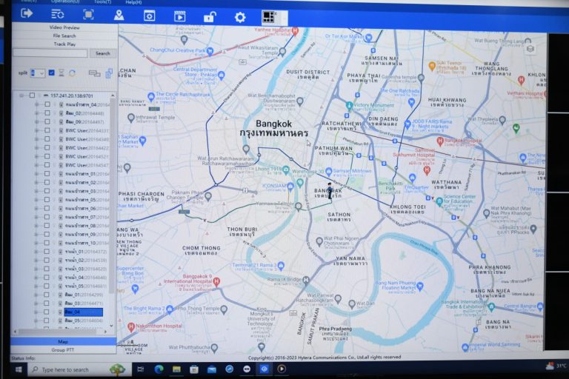This screenshot has width=569, height=379.
Task: Toggle the checked blue checkbox beside split
Action: click(52, 73)
